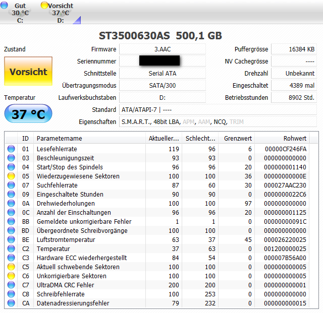Click status orb of Luftstromtemperatur row
This screenshot has height=313, width=323.
(x=11, y=239)
